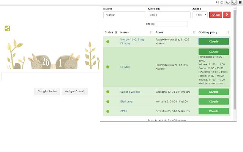This screenshot has height=152, width=243.
Task: Click the first clock extension icon
Action: (228, 2)
